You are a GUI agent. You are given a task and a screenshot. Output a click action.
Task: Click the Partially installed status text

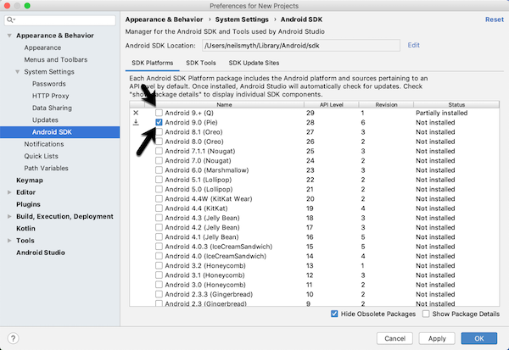[x=441, y=113]
